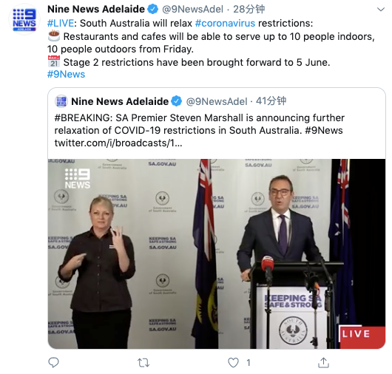The width and height of the screenshot is (392, 374).
Task: Click the quoted tweet's 41分钟 timestamp
Action: (x=271, y=101)
